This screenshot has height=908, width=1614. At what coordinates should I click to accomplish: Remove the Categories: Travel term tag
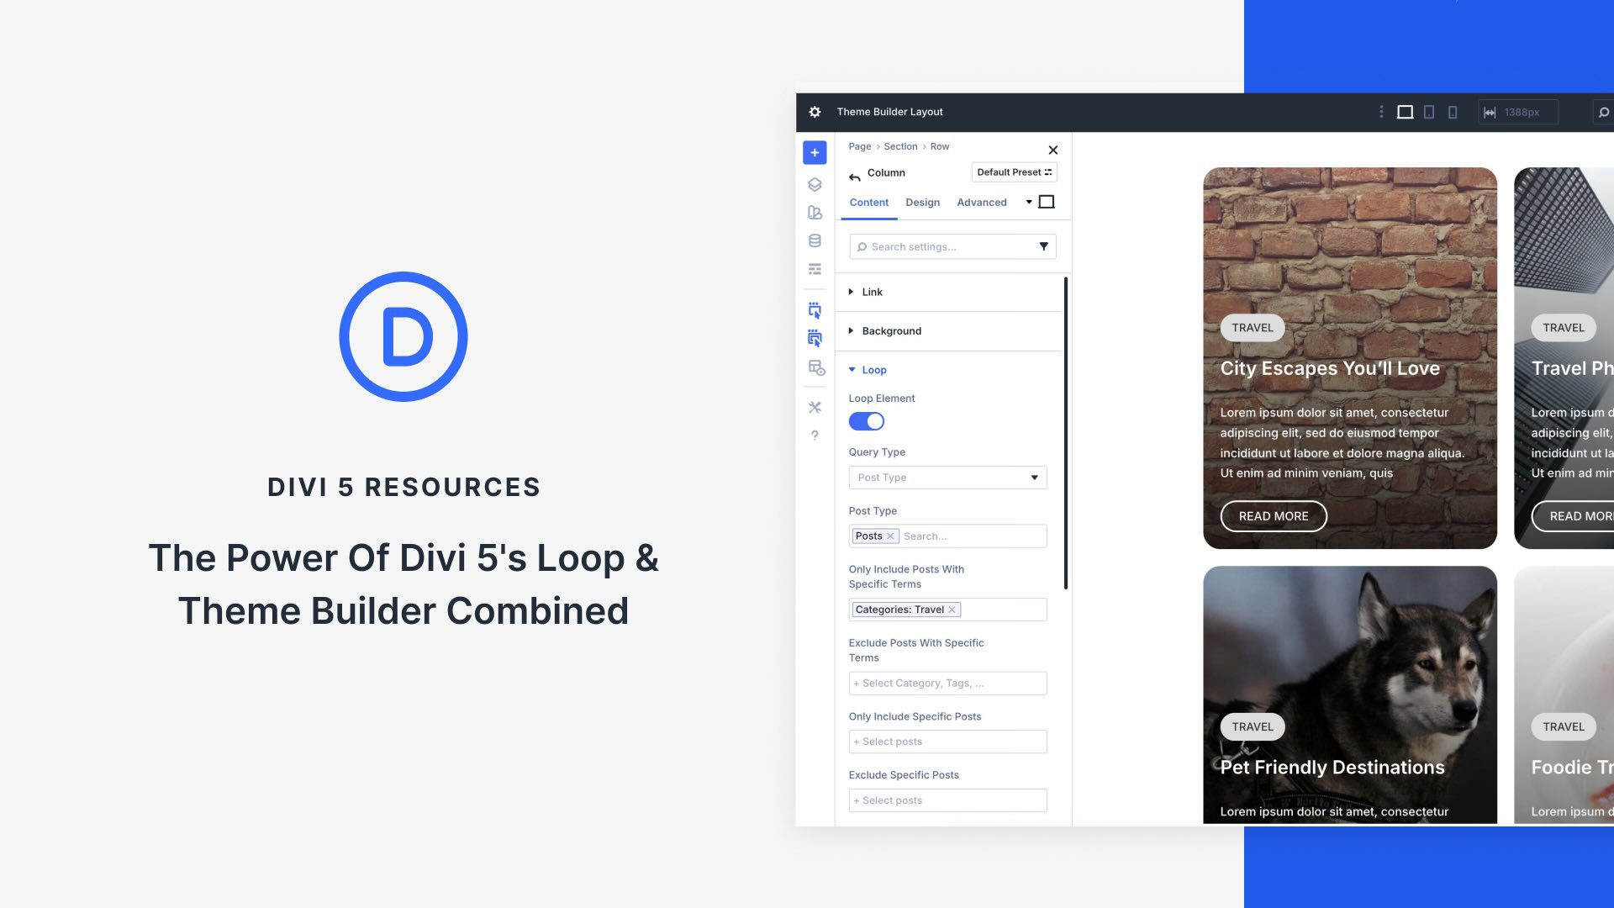coord(952,609)
